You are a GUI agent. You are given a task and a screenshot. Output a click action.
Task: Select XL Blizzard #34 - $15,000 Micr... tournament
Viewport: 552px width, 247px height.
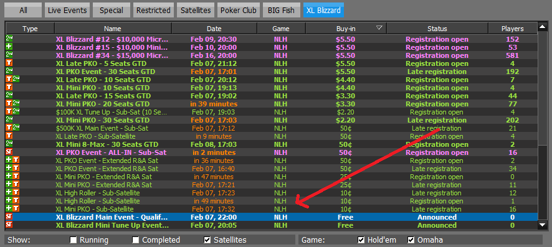(272, 55)
